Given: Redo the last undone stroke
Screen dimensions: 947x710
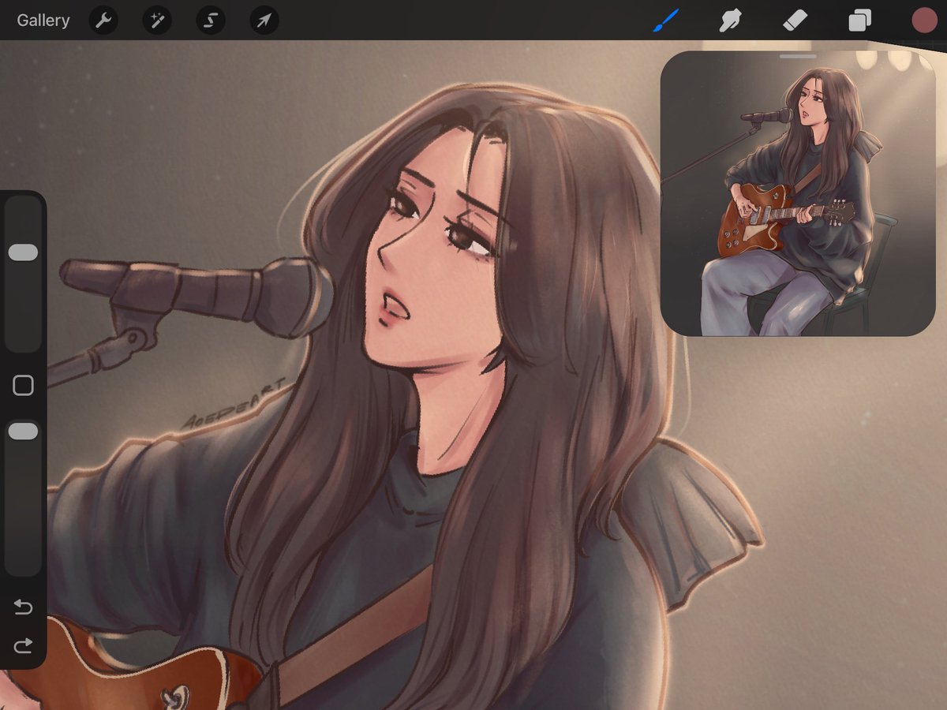Looking at the screenshot, I should click(23, 646).
